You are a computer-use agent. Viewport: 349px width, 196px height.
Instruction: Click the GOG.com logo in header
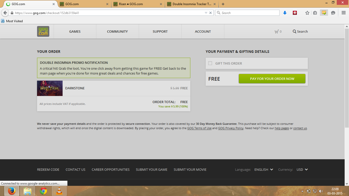pos(43,31)
